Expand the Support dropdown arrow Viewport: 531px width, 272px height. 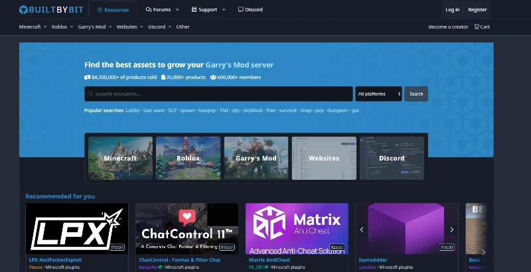pos(224,10)
